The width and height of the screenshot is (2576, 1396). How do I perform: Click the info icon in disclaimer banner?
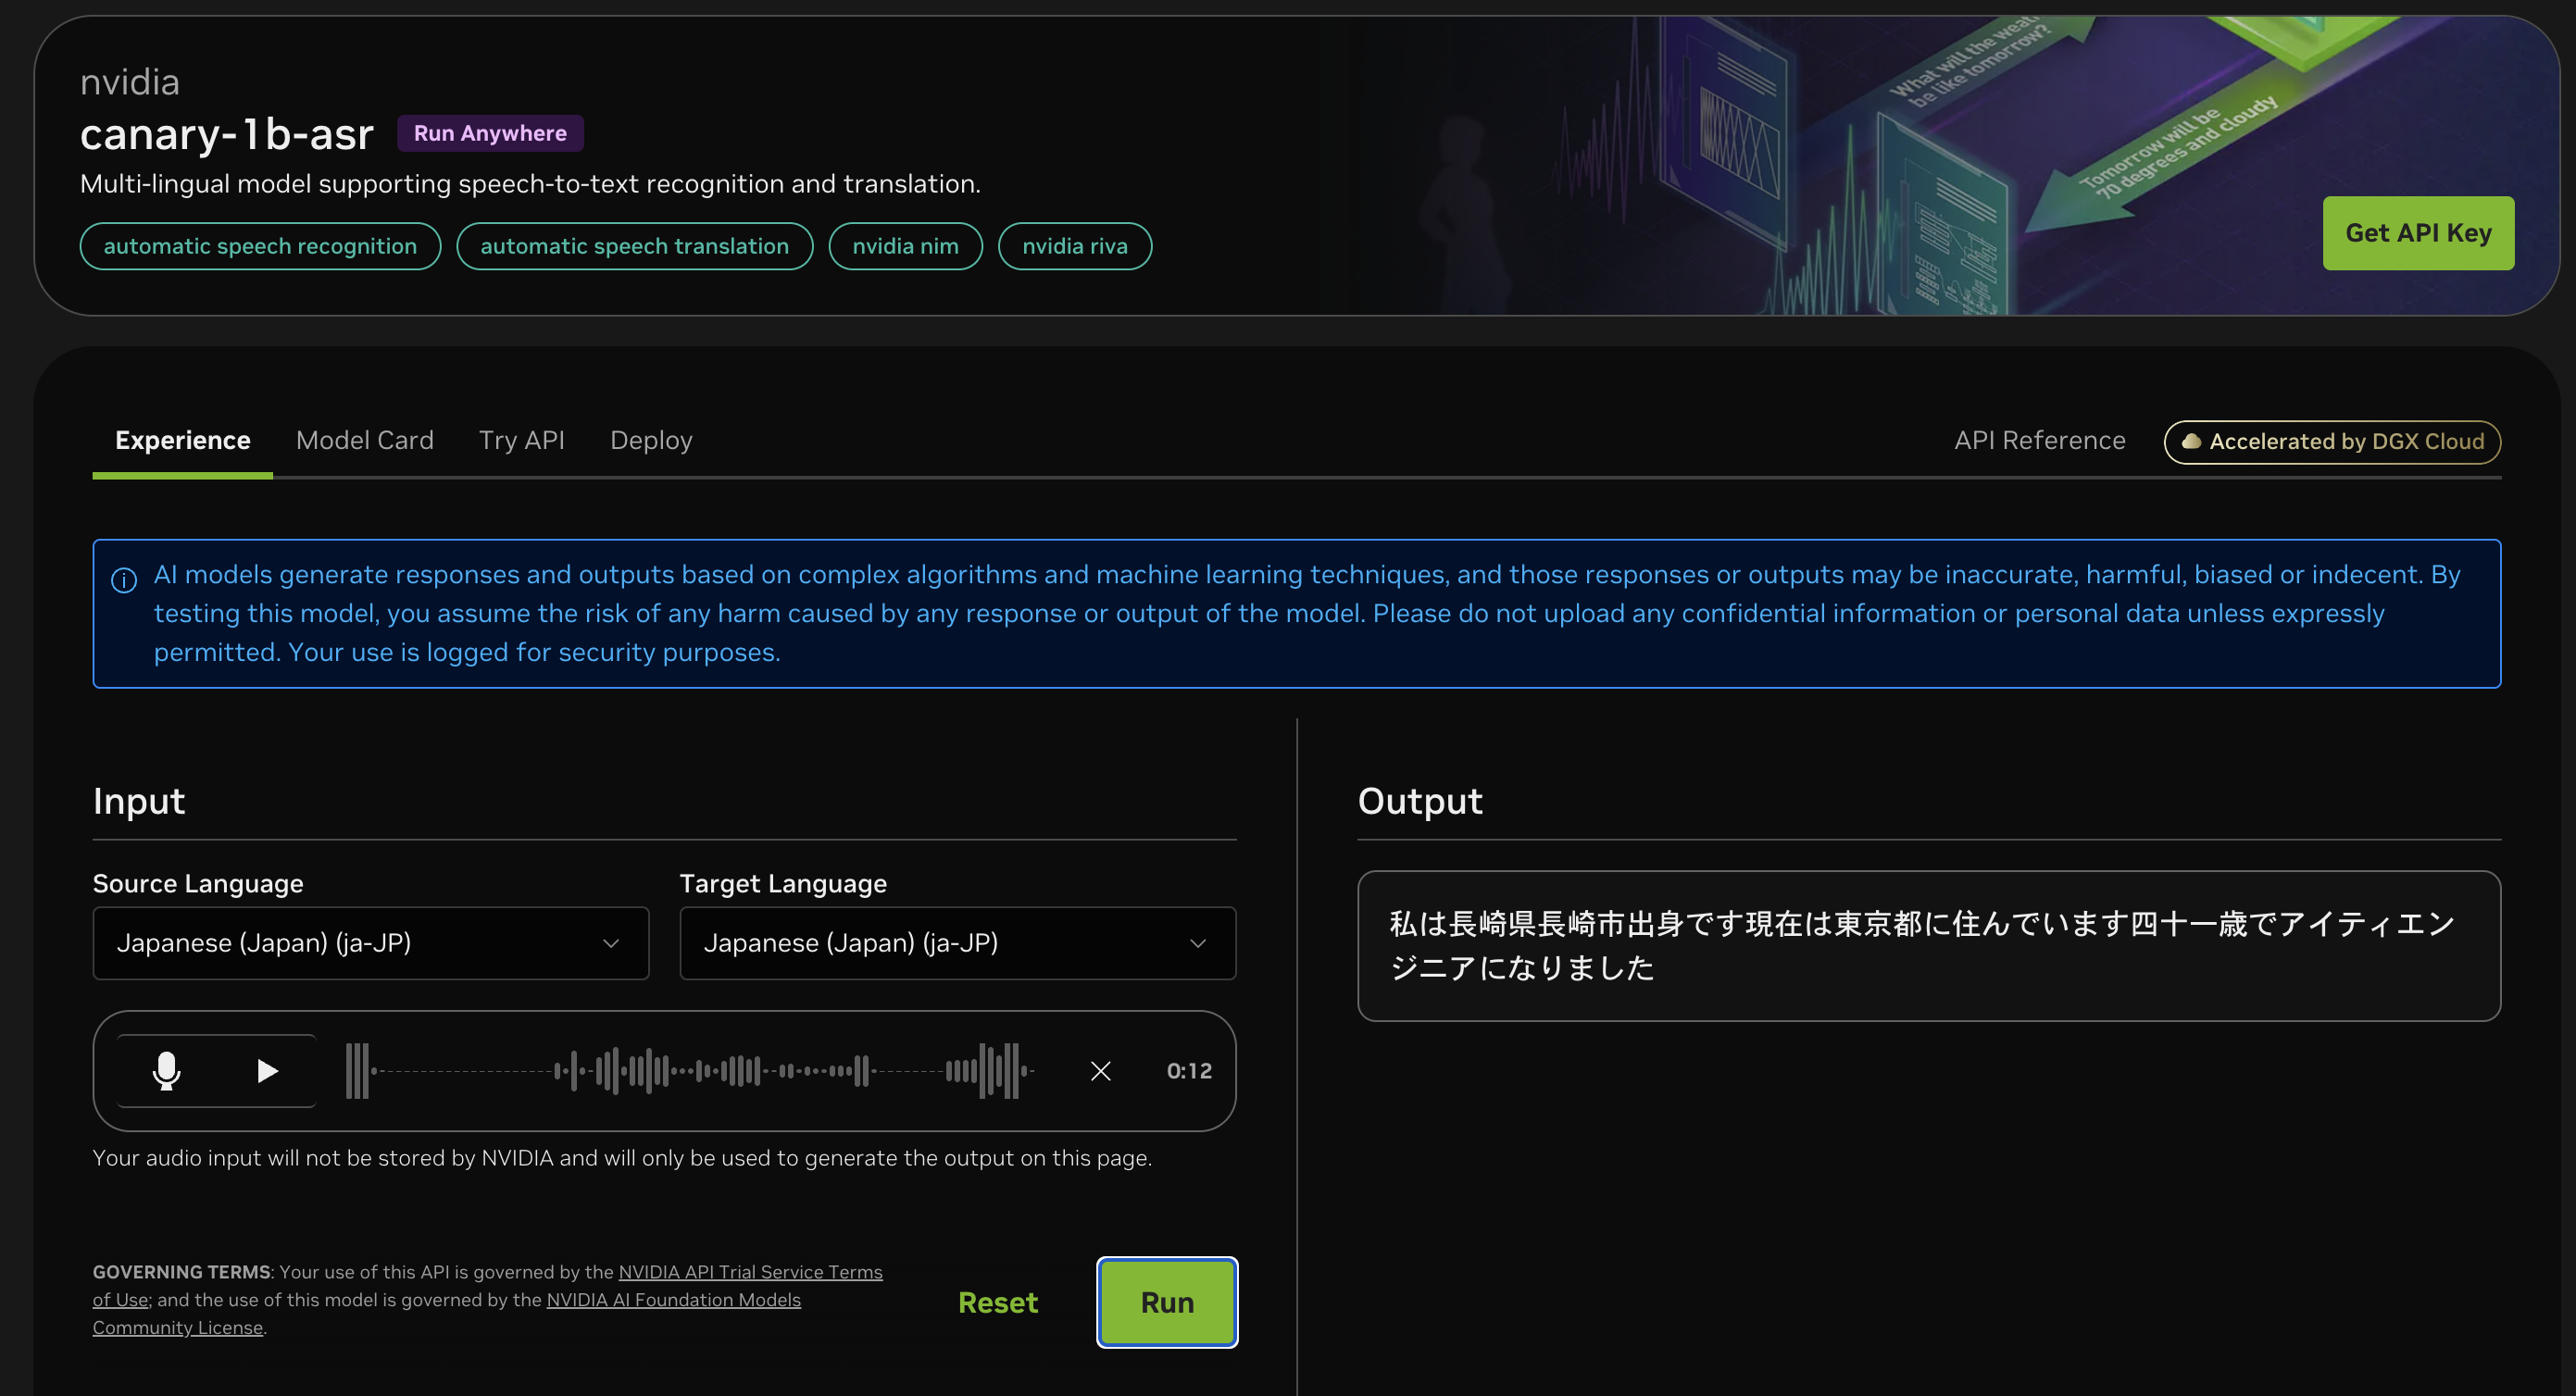[x=124, y=580]
